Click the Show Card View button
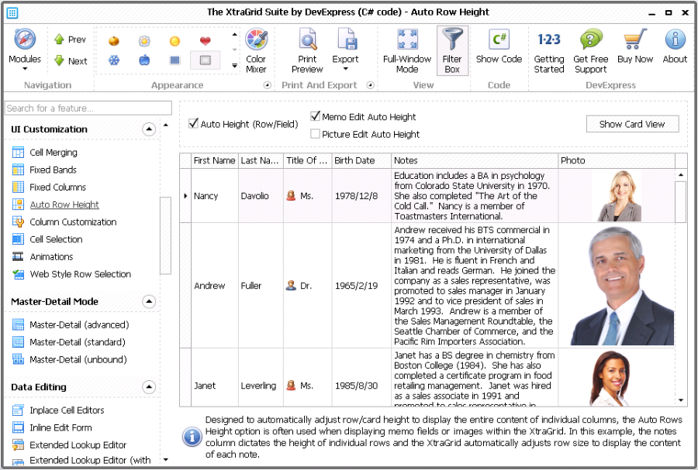Screen dimensions: 698x470 pos(632,124)
